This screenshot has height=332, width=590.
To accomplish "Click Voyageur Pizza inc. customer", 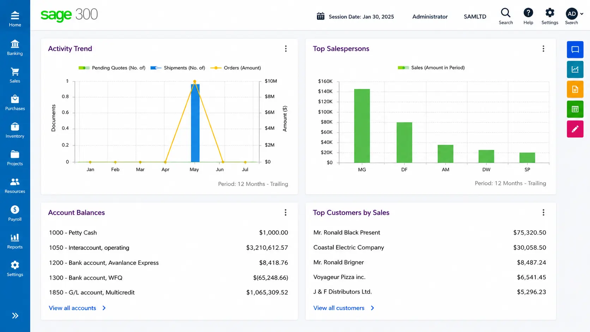I will pos(339,277).
